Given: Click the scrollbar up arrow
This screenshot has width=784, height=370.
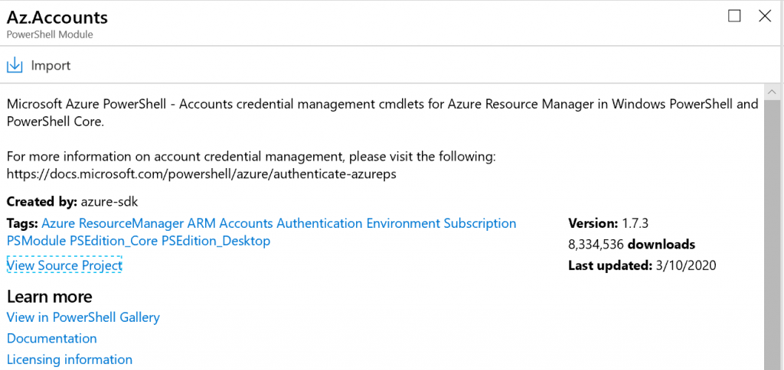Looking at the screenshot, I should [772, 90].
